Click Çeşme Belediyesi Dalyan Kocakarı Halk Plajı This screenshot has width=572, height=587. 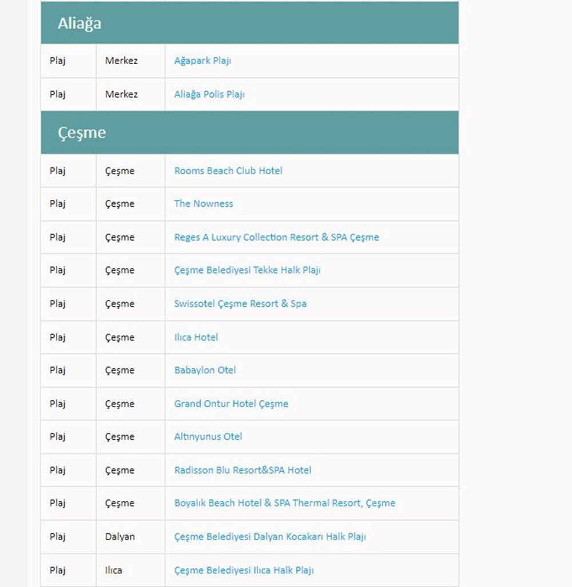tap(269, 537)
